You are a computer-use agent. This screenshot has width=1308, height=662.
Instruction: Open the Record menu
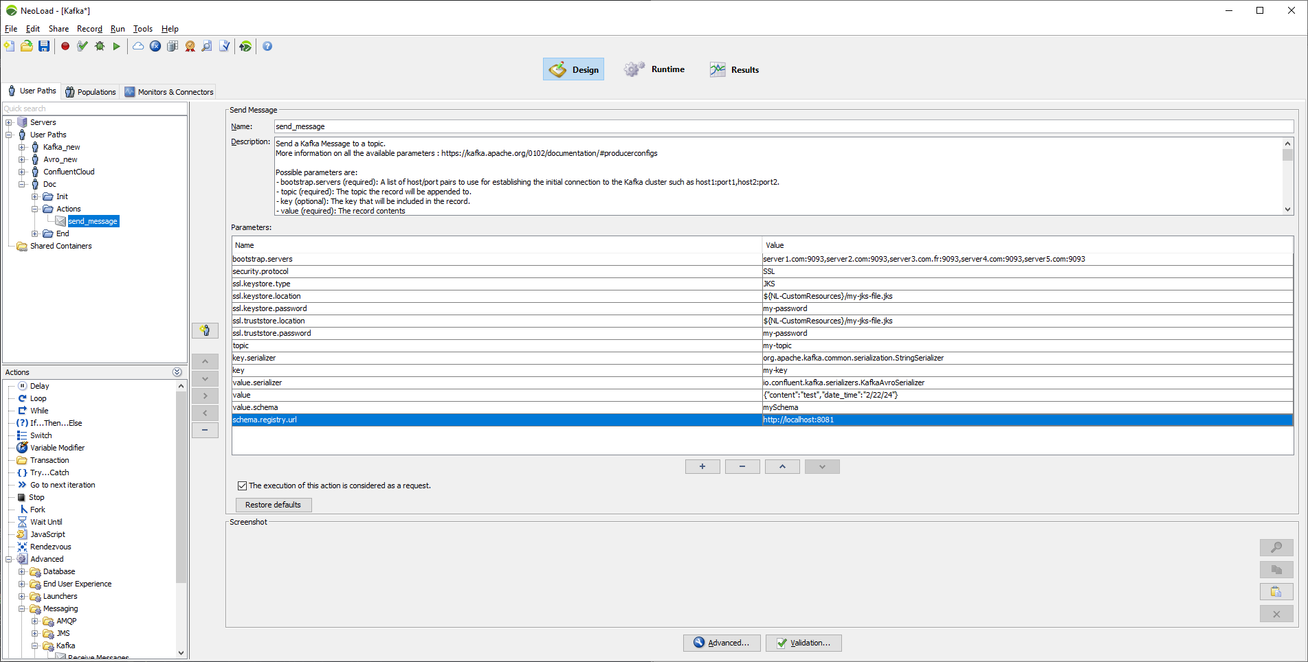pos(89,29)
